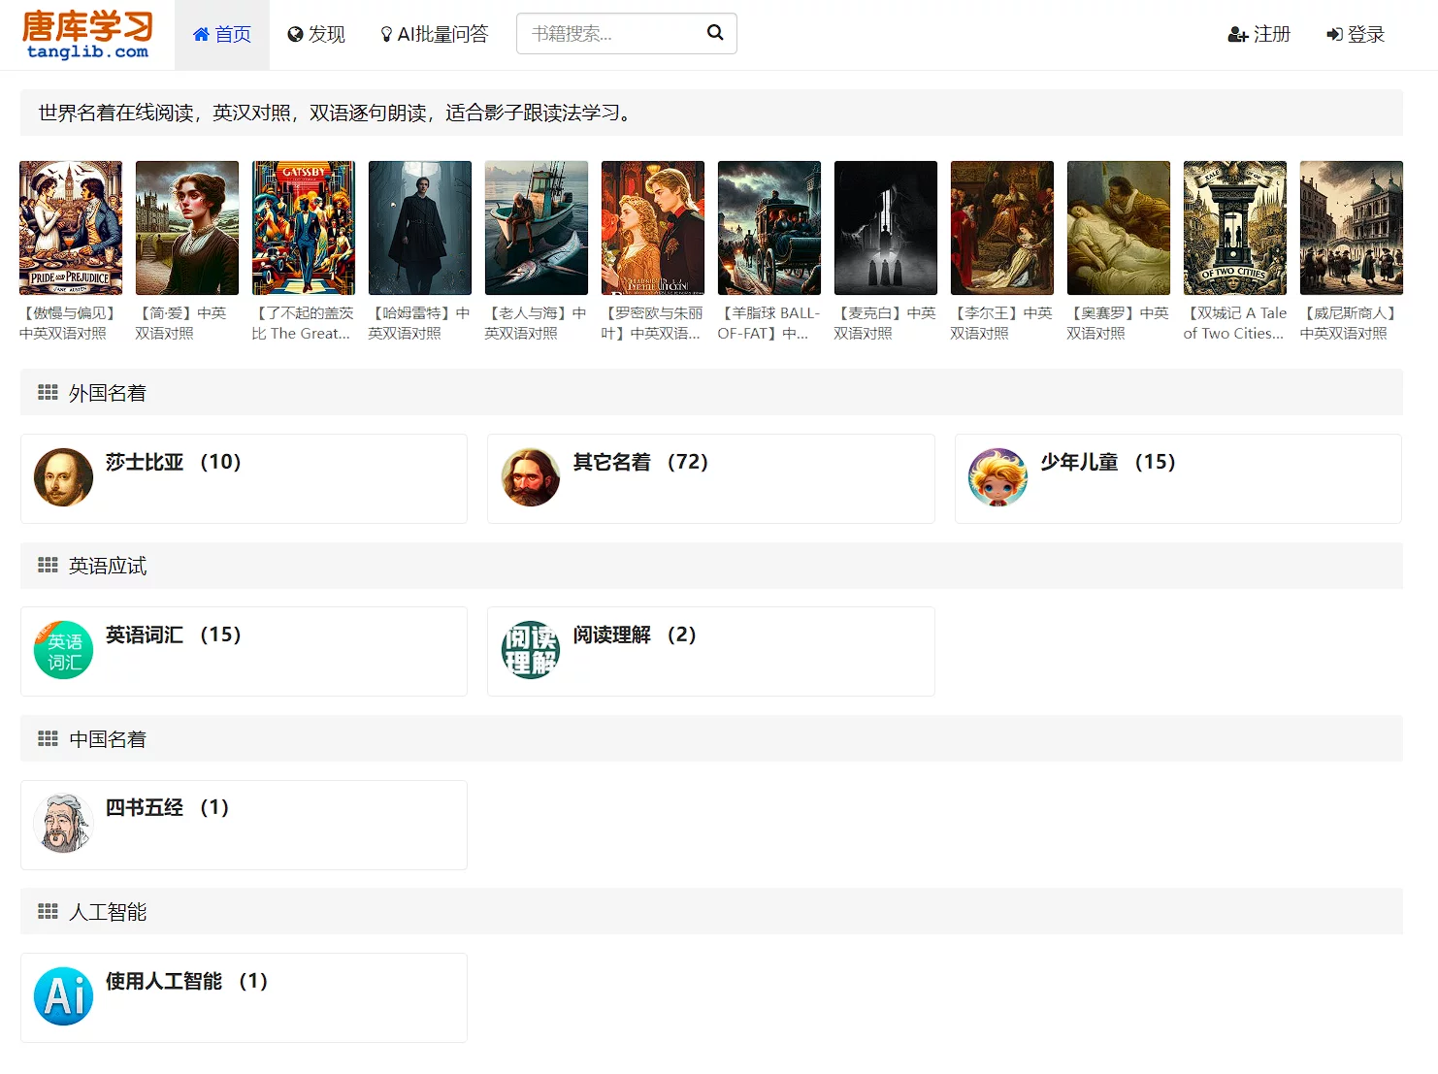Viewport: 1438px width, 1074px height.
Task: Focus the 书籍搜索 search input field
Action: [611, 34]
